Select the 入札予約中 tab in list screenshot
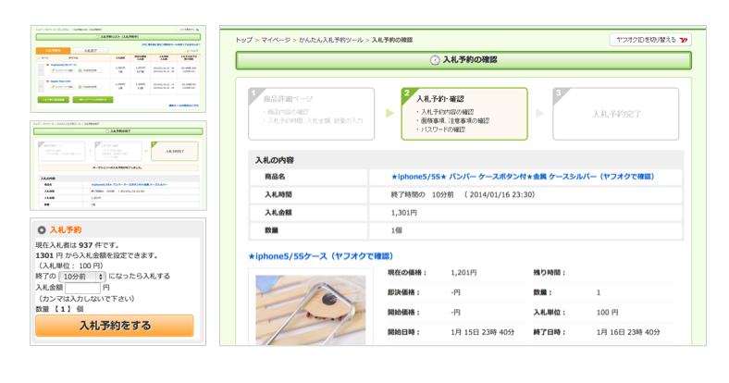The image size is (729, 383). [x=53, y=50]
